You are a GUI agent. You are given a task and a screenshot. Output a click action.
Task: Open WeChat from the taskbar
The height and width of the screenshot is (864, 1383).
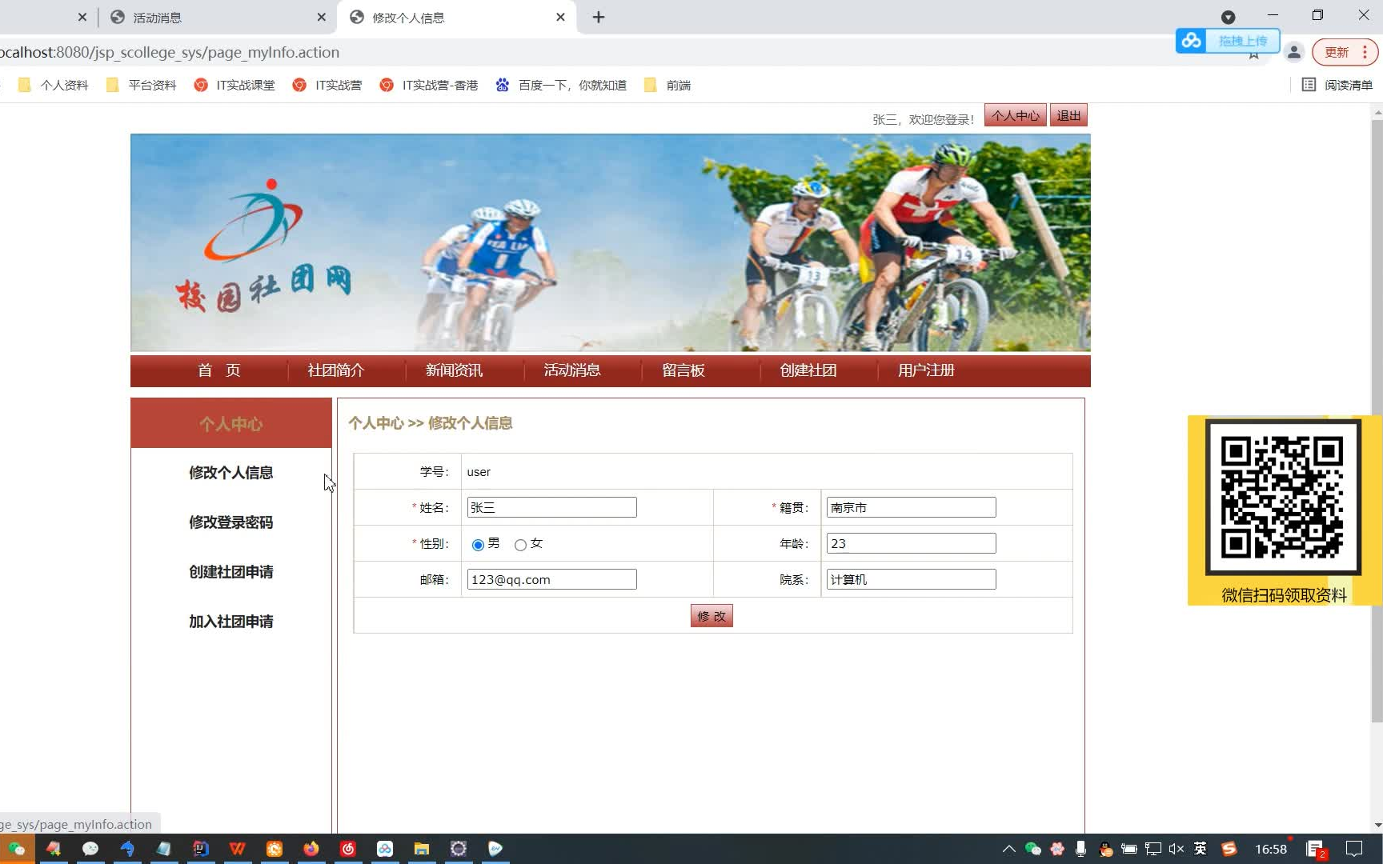click(18, 850)
